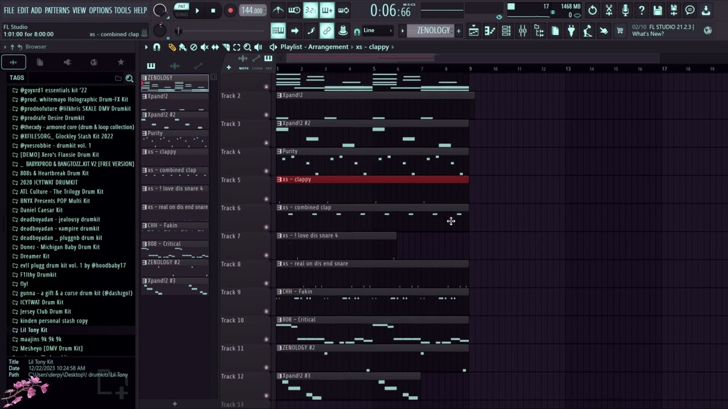Choose the Select tool in playlist toolbar
Screen dimensions: 728x409
[237, 47]
